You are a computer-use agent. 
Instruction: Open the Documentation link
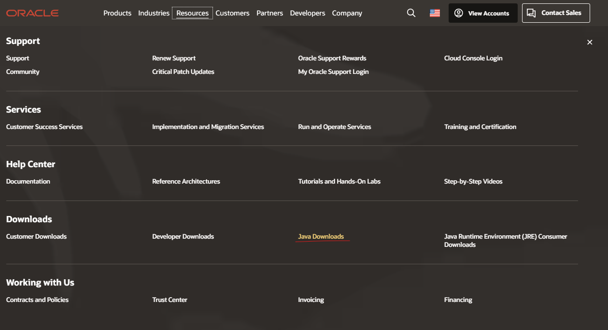click(28, 181)
